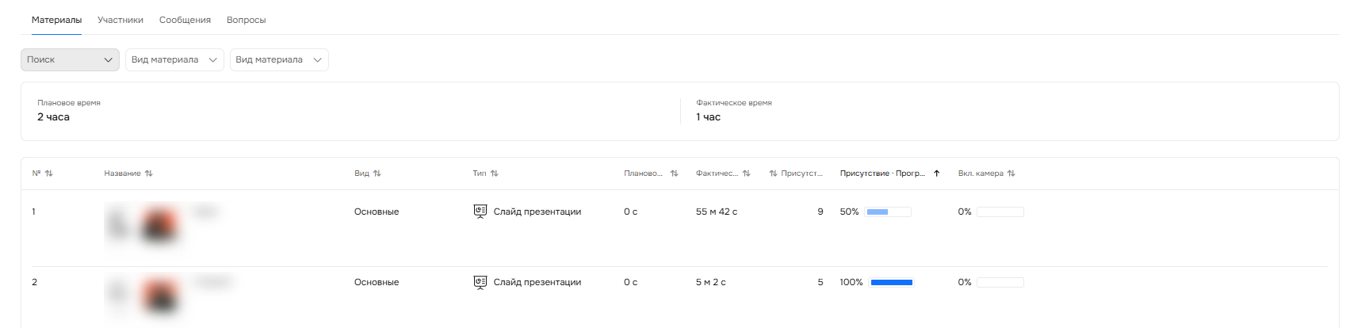Viewport: 1350px width, 328px height.
Task: Click 100% progress bar in row 2
Action: (892, 282)
